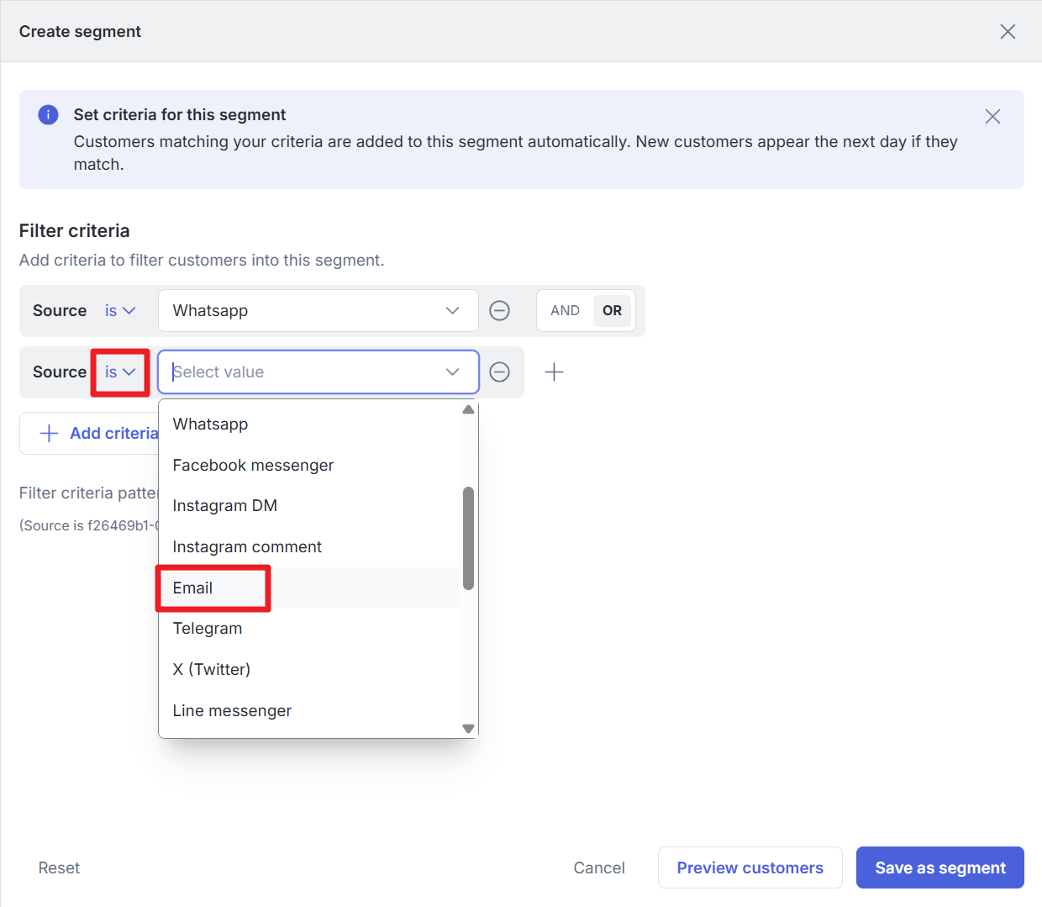Click Save as segment

pyautogui.click(x=940, y=868)
